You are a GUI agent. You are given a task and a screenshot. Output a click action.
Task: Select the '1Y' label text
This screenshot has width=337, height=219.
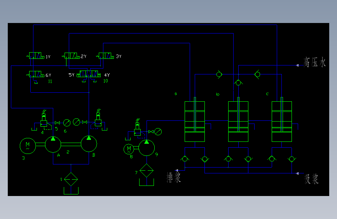(48, 57)
